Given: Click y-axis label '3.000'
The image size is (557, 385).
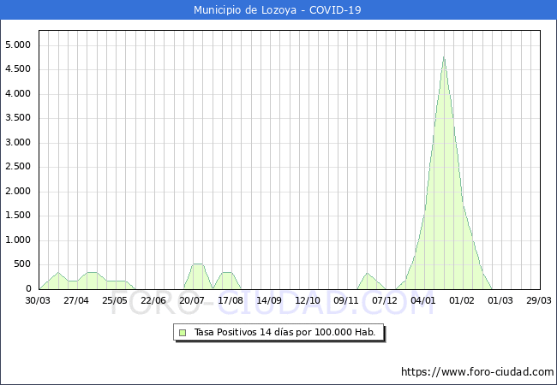Looking at the screenshot, I should click(18, 143).
